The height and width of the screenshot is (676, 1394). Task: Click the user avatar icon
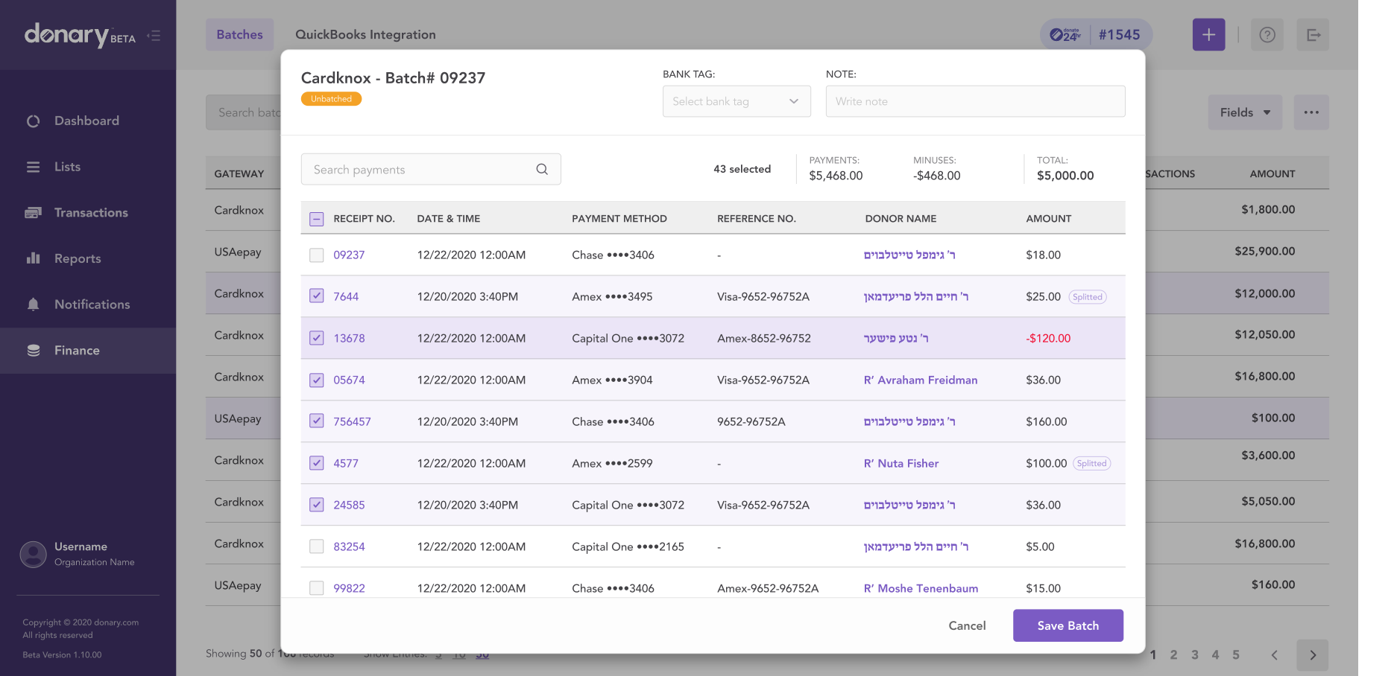tap(34, 554)
